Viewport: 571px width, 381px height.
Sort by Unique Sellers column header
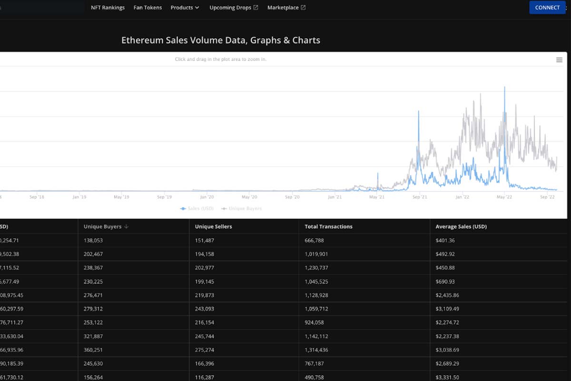point(213,227)
